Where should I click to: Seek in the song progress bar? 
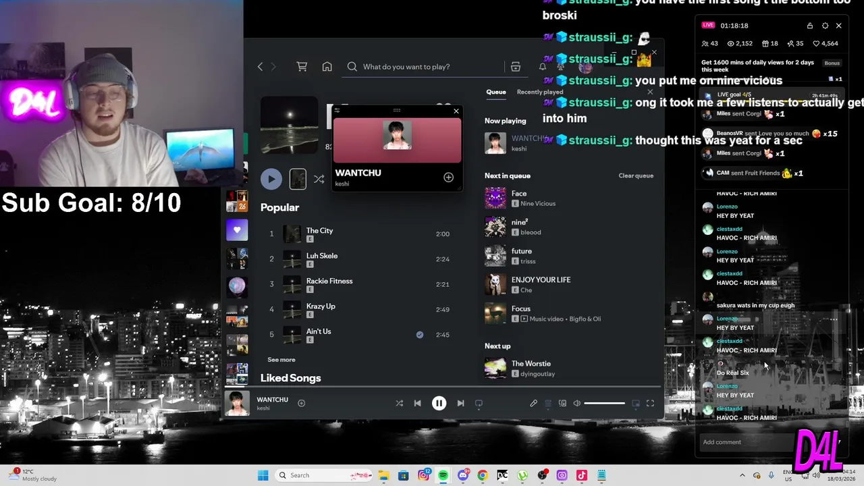tap(442, 387)
